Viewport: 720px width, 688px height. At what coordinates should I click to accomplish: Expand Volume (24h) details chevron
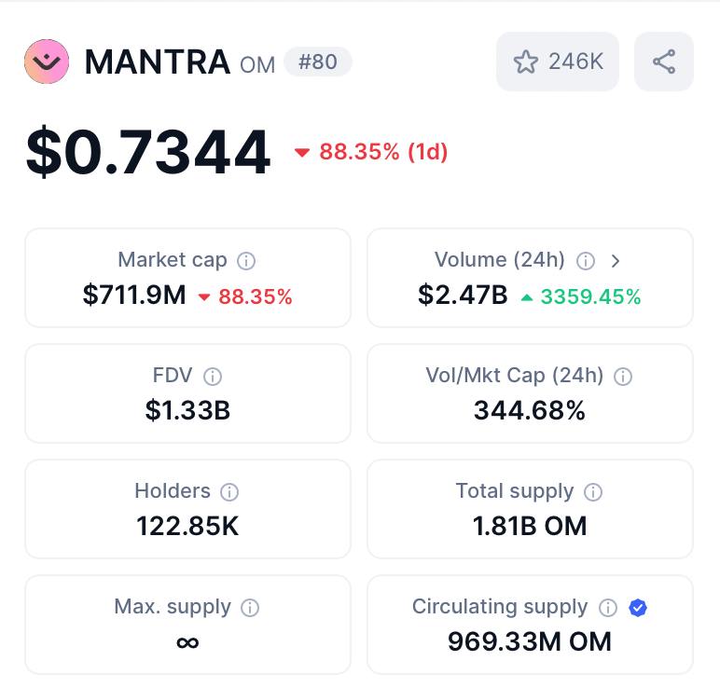coord(616,261)
